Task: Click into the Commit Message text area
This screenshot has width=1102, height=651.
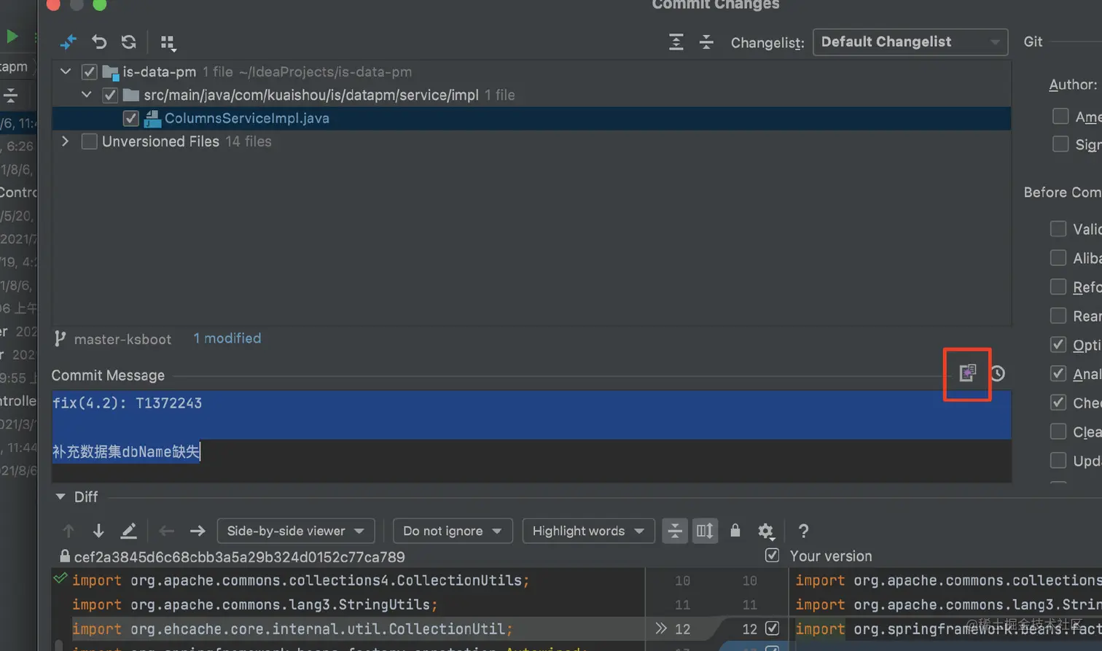Action: click(531, 436)
